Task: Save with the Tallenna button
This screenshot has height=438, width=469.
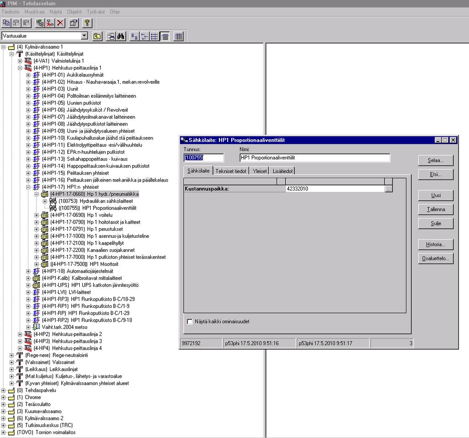Action: (436, 209)
